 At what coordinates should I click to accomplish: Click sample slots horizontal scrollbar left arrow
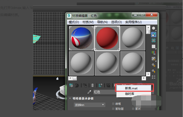click(70, 78)
